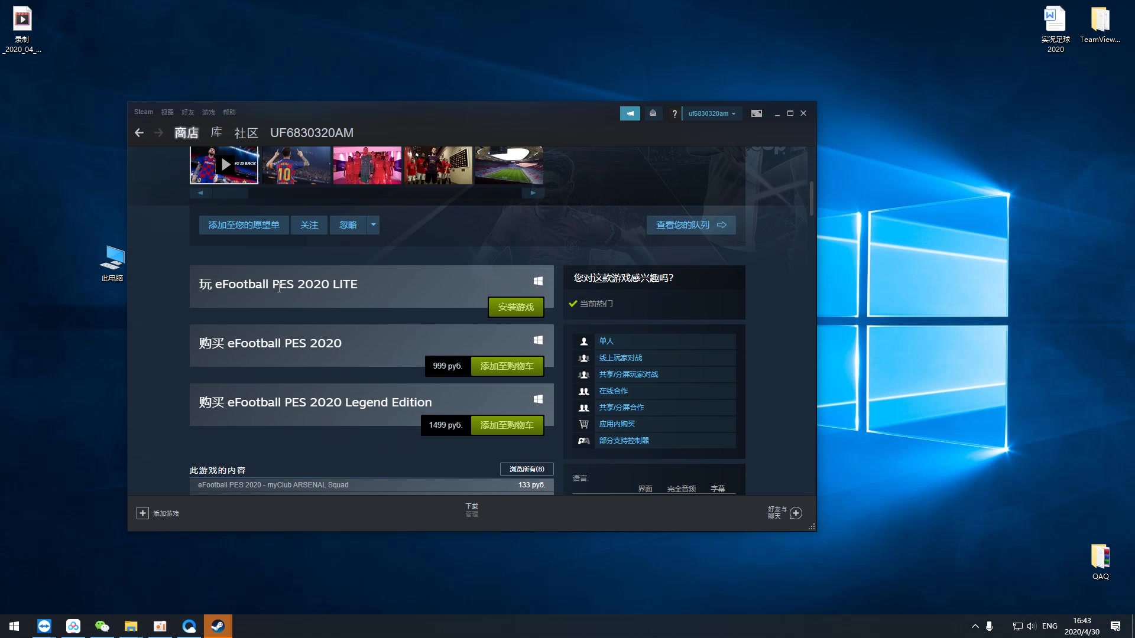The image size is (1135, 638).
Task: Click the 部分支持控制器 link
Action: [624, 441]
